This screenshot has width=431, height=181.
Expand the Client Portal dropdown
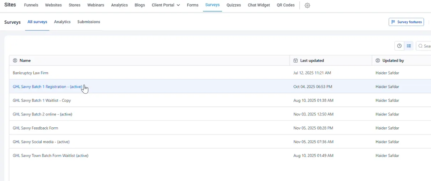(166, 5)
